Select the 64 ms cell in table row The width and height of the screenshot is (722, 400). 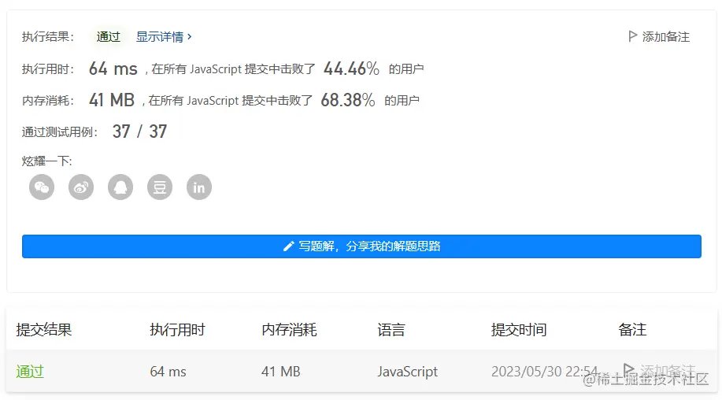pos(168,372)
